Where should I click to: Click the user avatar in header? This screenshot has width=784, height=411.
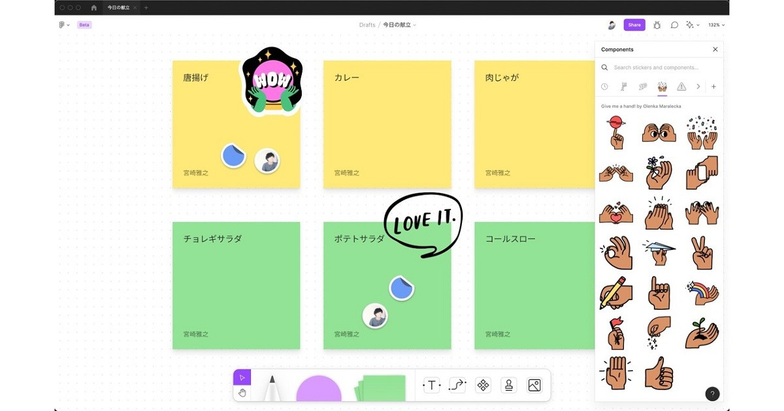pyautogui.click(x=612, y=25)
